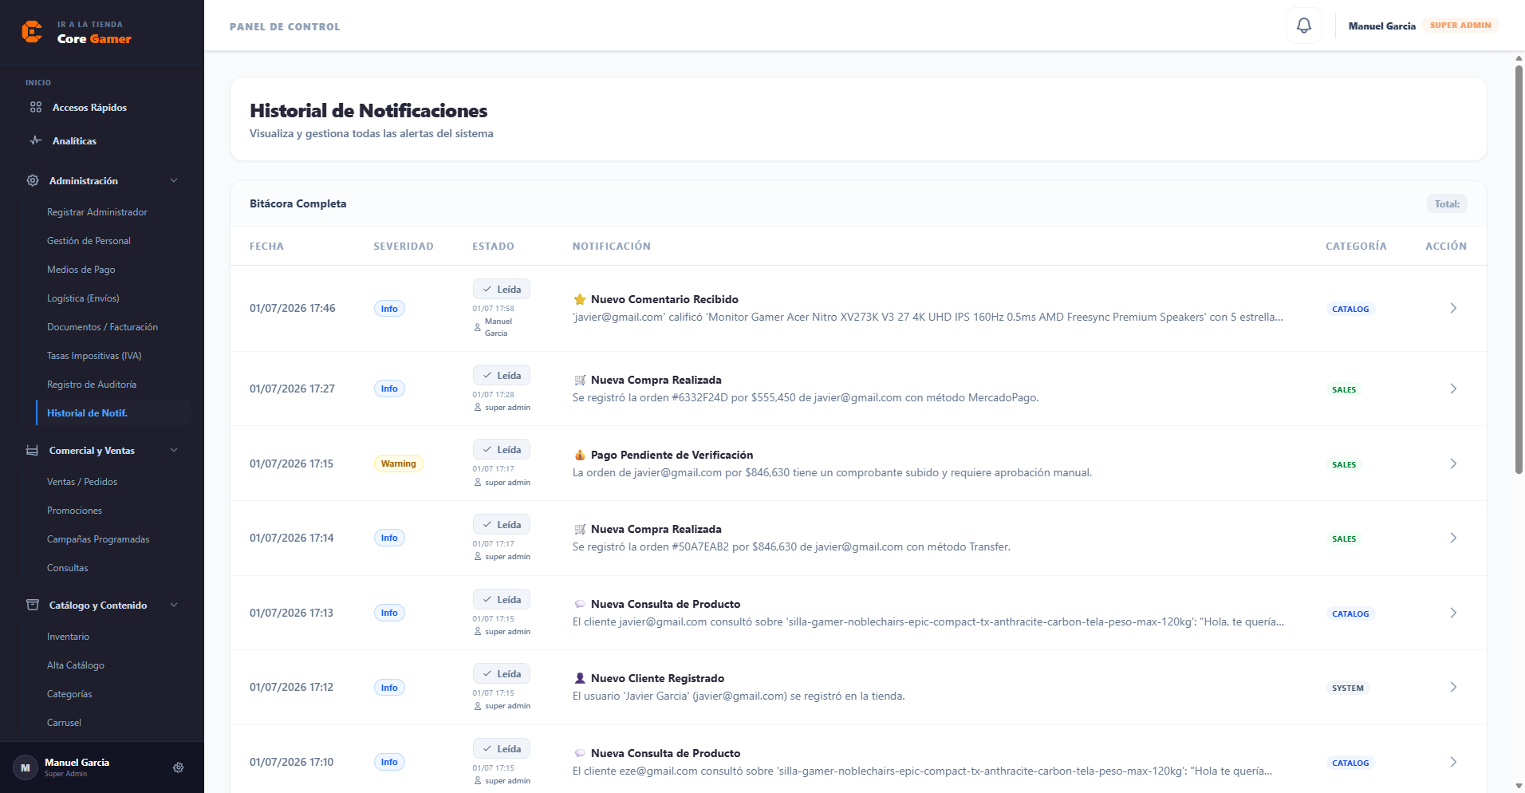Click the Warning severity badge
The image size is (1525, 793).
click(x=399, y=464)
